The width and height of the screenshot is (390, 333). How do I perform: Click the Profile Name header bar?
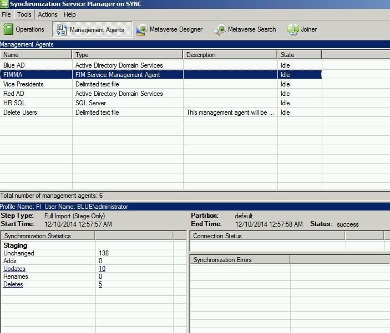195,207
